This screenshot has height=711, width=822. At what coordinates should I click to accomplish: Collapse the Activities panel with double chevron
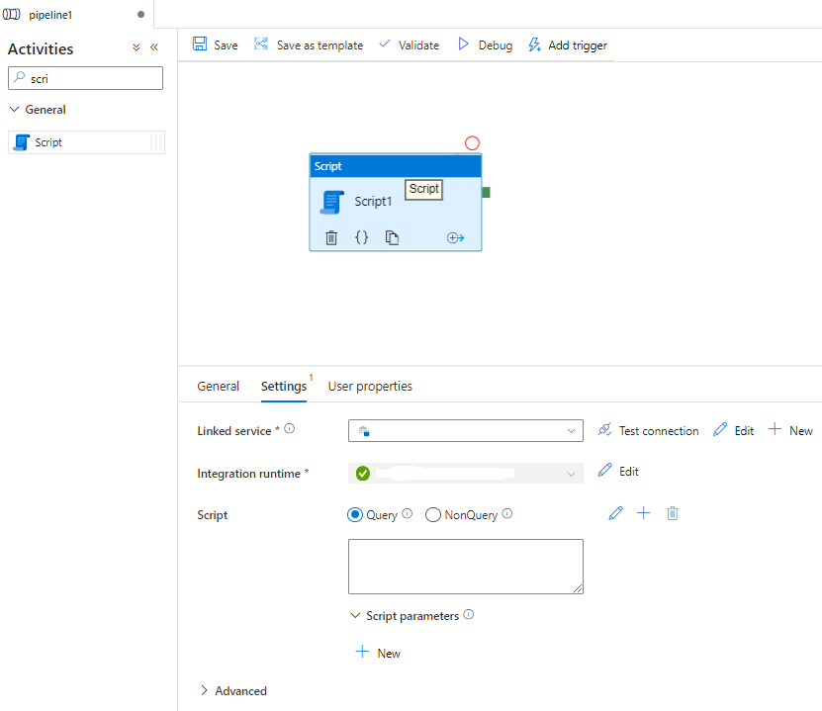[153, 46]
